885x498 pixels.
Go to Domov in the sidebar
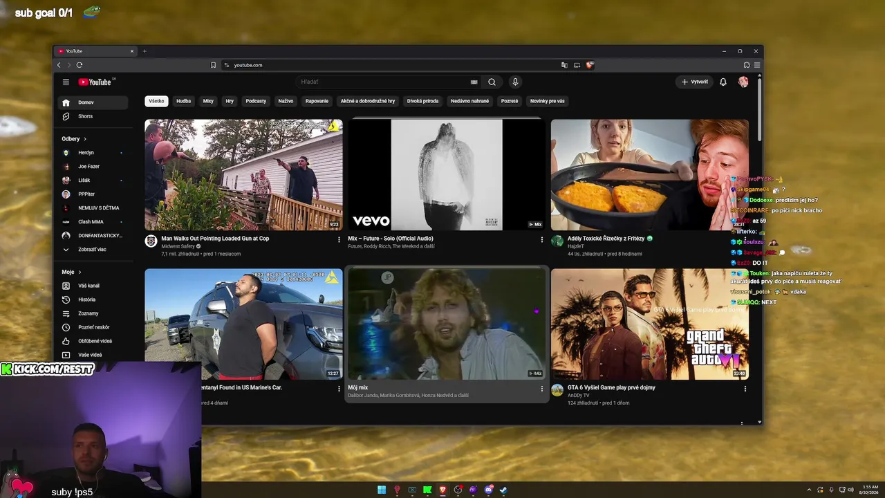pyautogui.click(x=93, y=102)
